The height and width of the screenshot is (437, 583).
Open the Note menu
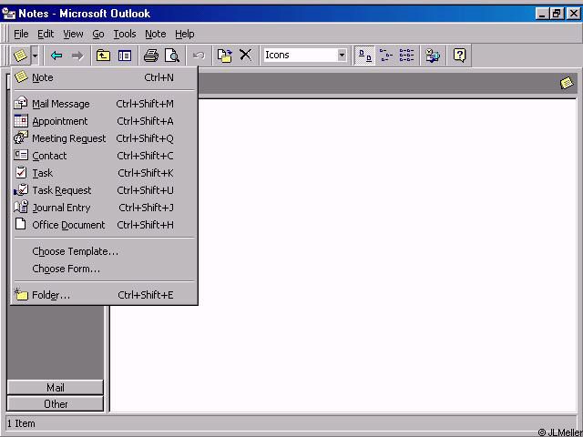point(156,35)
